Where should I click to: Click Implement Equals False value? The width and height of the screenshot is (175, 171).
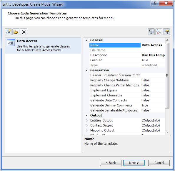tap(153, 90)
